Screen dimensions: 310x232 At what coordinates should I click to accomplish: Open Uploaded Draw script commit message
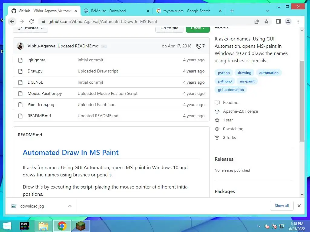pos(98,71)
